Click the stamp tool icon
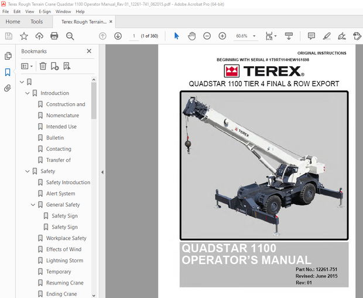 pos(357,36)
